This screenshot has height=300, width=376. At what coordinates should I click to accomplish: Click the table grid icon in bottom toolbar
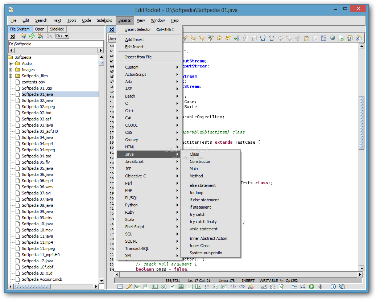(x=120, y=286)
